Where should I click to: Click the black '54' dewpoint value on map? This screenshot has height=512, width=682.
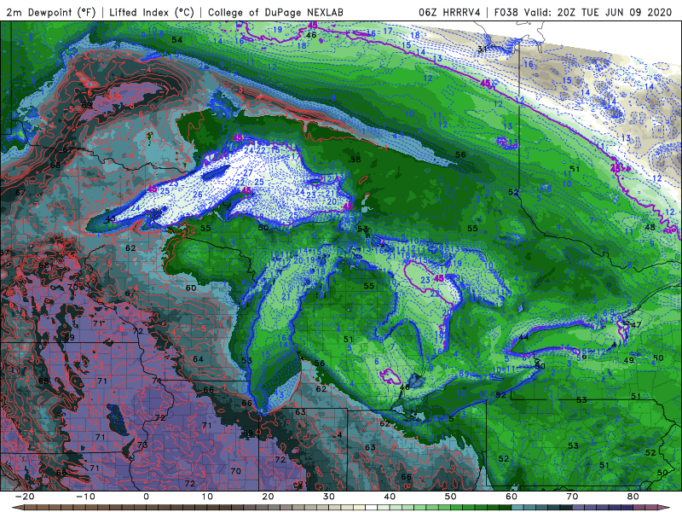pyautogui.click(x=176, y=40)
